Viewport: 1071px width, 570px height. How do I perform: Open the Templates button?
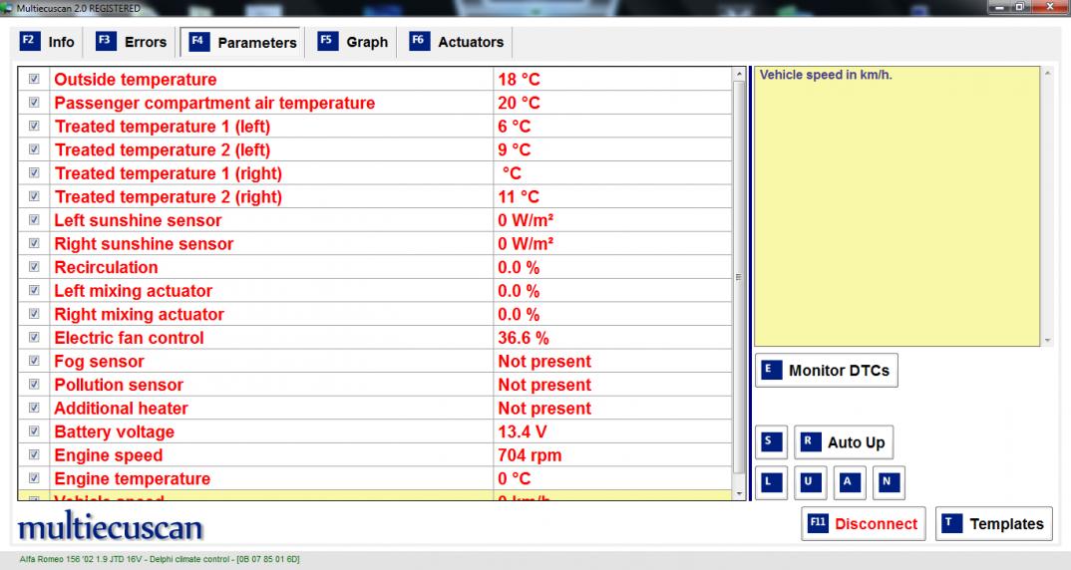point(994,523)
